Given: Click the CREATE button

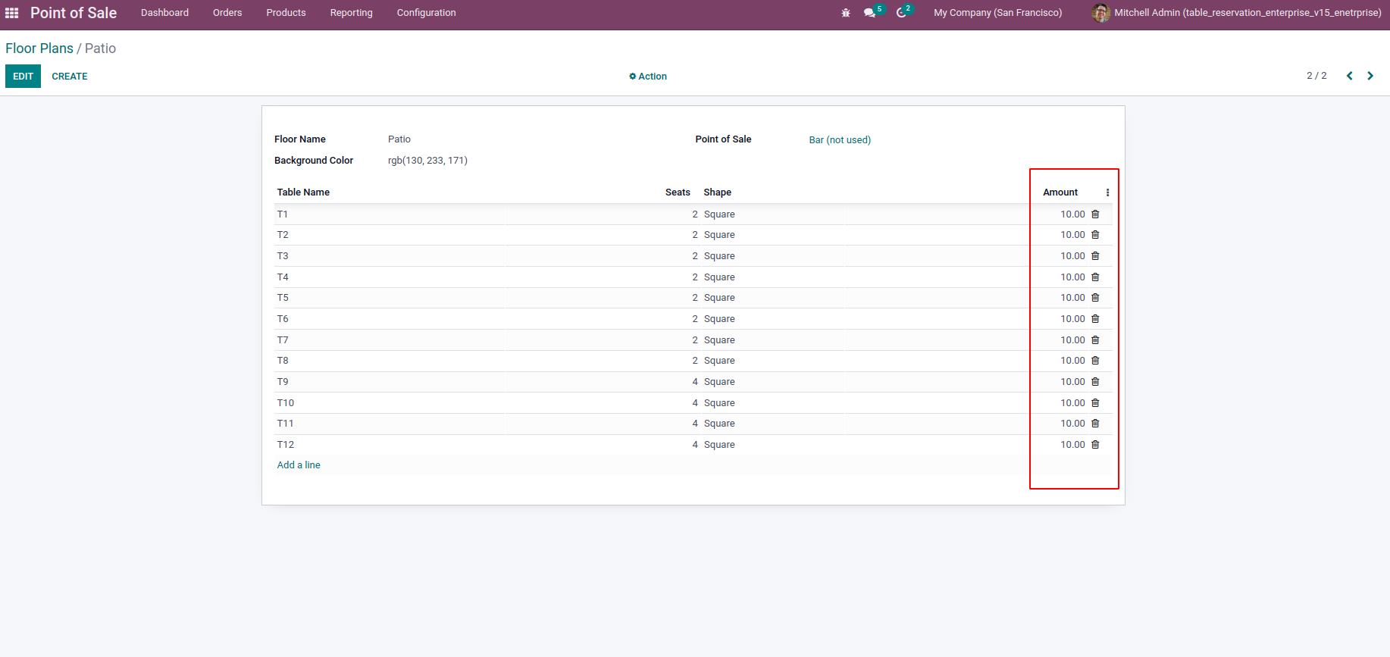Looking at the screenshot, I should pos(70,77).
